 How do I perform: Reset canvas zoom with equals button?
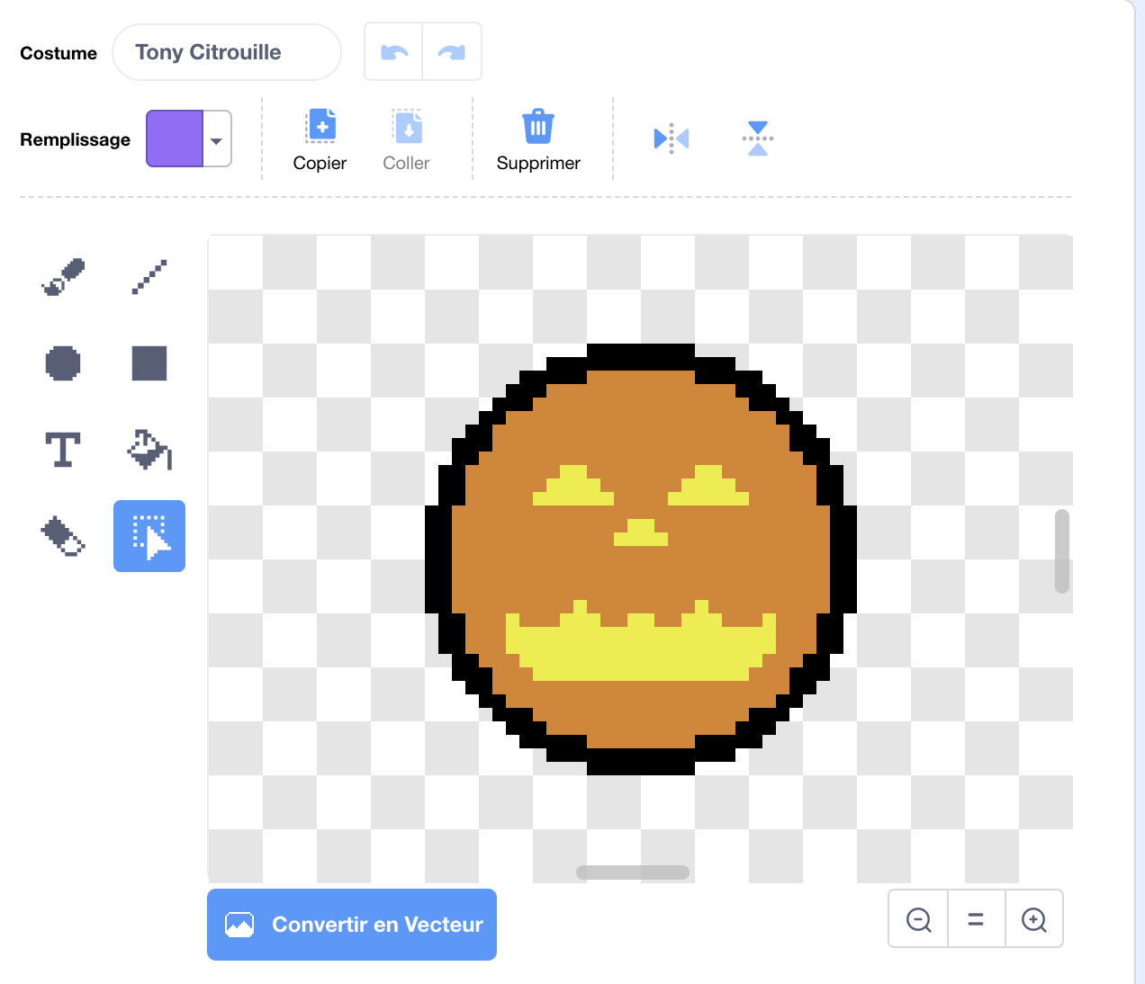976,919
